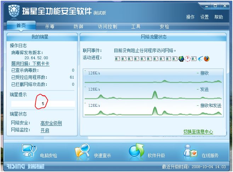Click the globe arrow 软件升级 icon

(x=136, y=150)
